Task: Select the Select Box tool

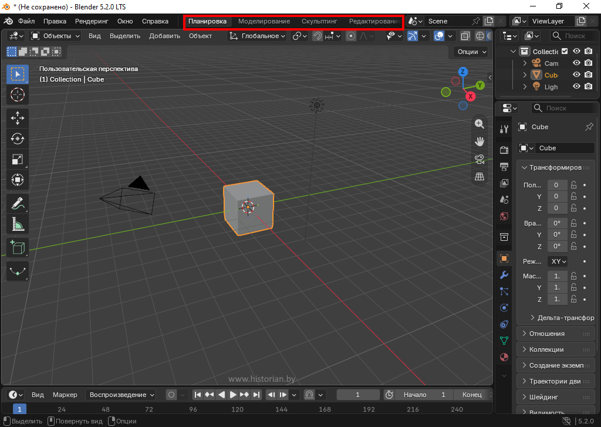Action: [x=17, y=75]
